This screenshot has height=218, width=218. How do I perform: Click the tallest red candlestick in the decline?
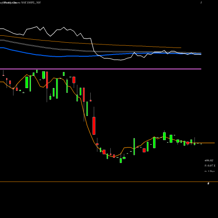94,126
